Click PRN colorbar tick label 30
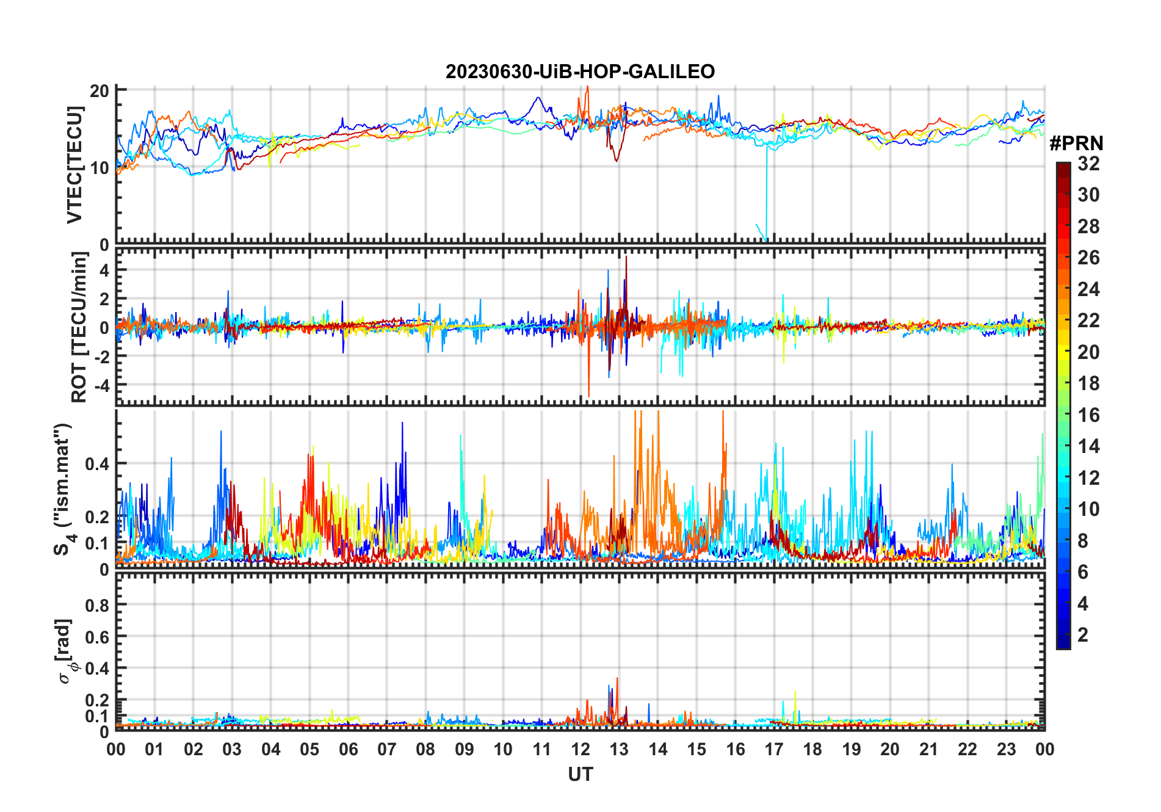The width and height of the screenshot is (1161, 812). click(x=1088, y=195)
